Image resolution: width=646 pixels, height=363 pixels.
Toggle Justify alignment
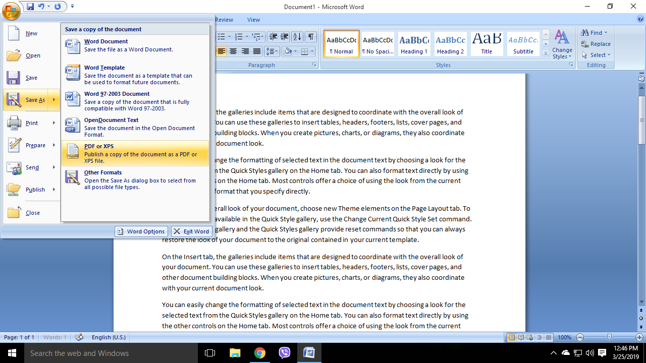(257, 51)
